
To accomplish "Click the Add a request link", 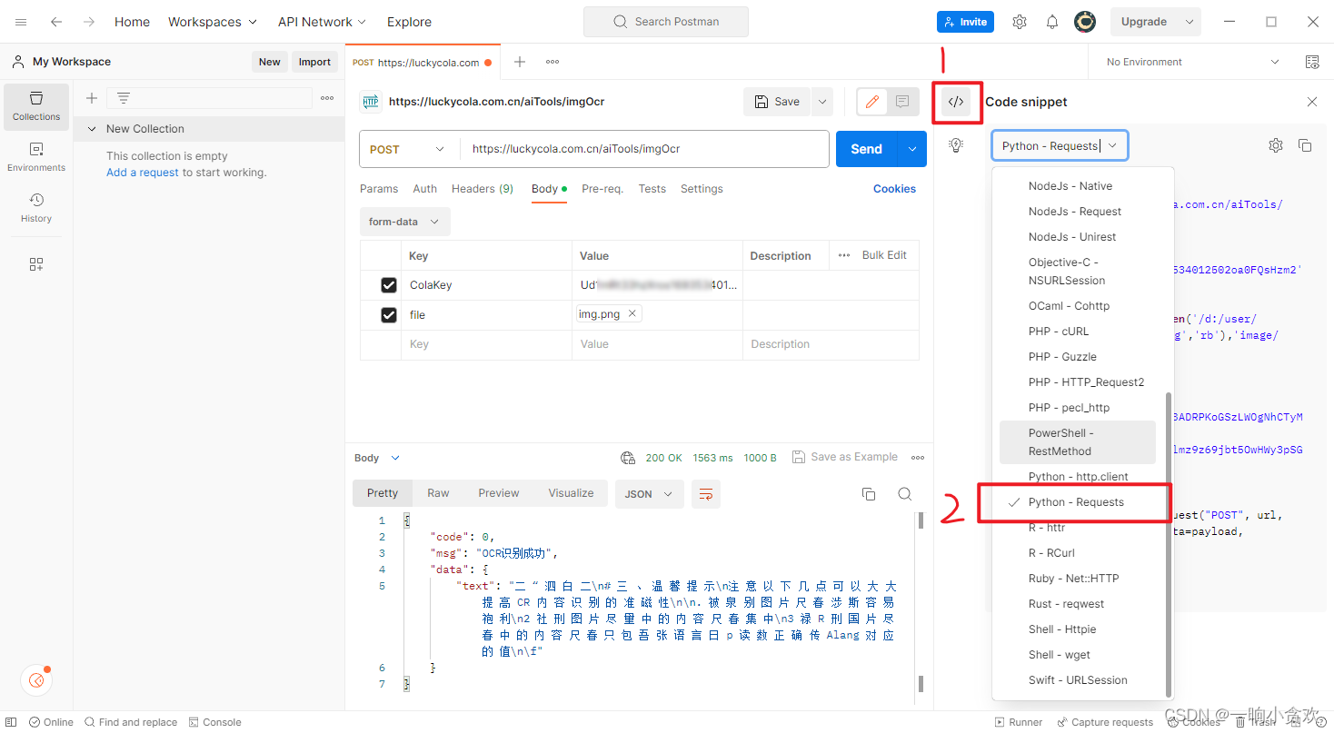I will click(143, 173).
